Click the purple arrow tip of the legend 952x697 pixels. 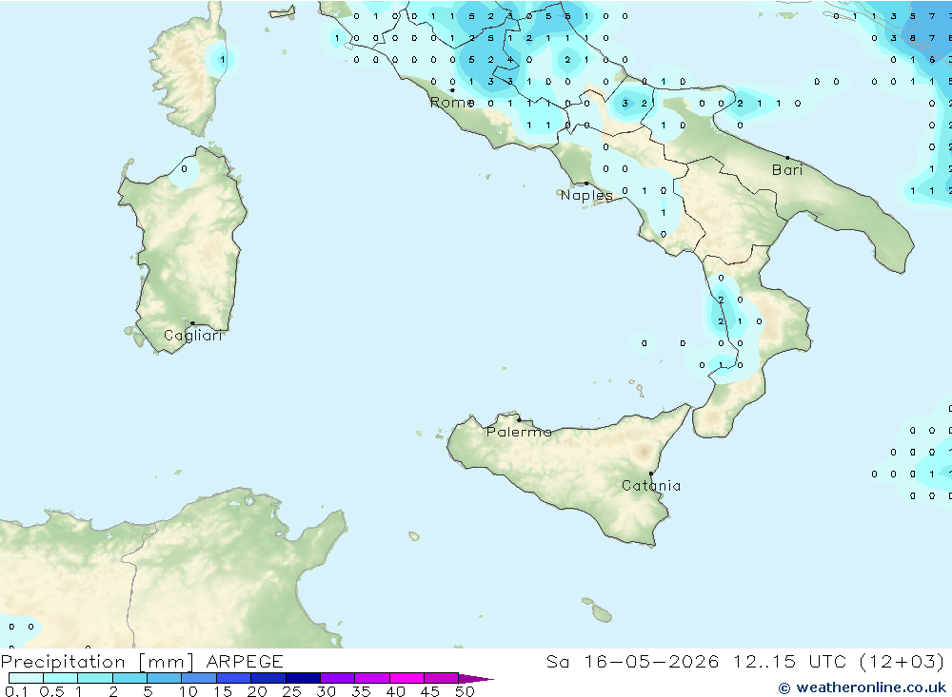coord(476,679)
